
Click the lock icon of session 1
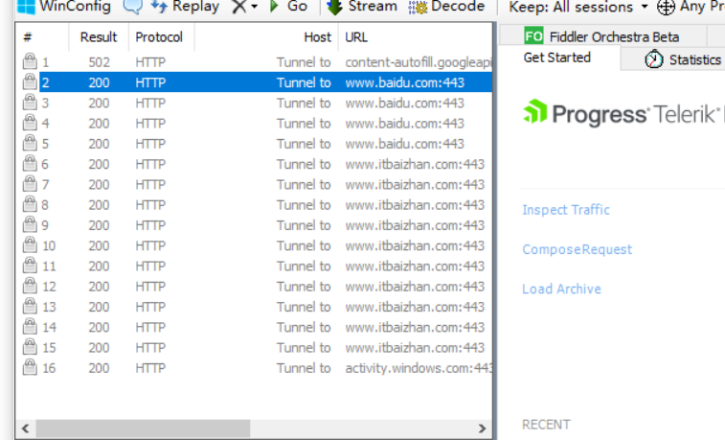(x=30, y=61)
